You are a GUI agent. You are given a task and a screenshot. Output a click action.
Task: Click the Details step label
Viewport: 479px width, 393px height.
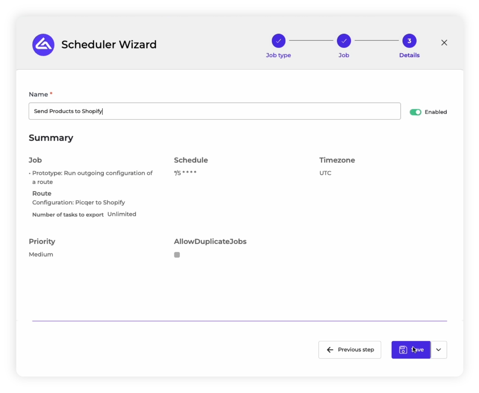(409, 55)
